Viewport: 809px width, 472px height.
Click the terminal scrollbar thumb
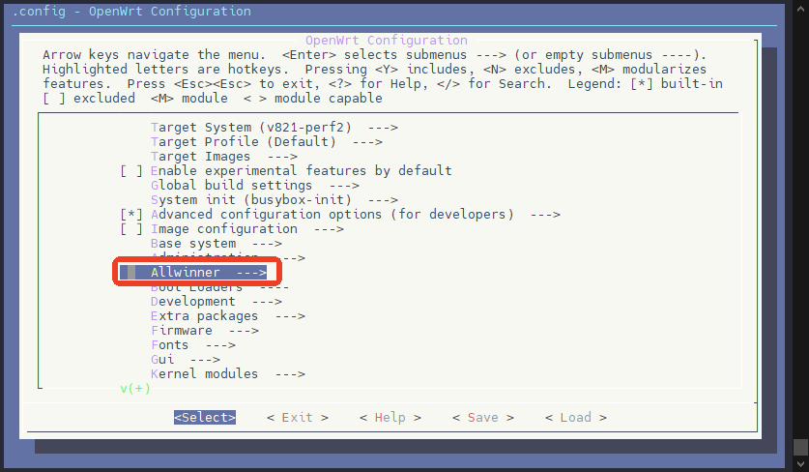[800, 447]
